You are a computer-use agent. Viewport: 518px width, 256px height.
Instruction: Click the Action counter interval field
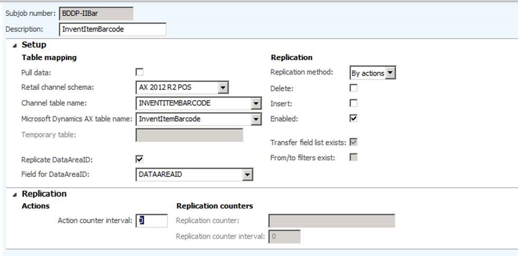click(152, 221)
